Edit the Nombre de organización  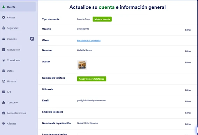point(188,124)
